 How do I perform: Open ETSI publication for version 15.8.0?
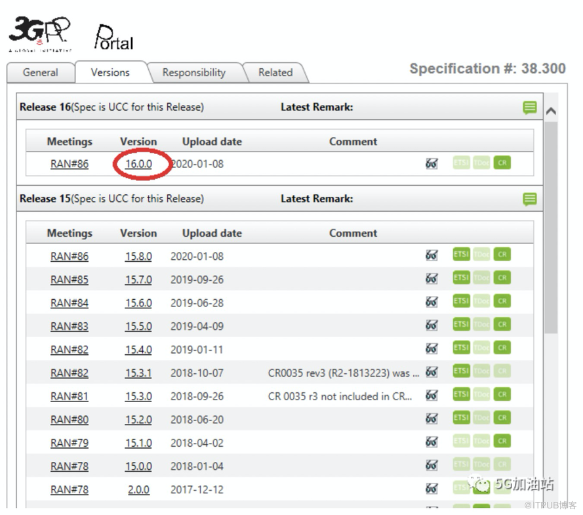[462, 255]
